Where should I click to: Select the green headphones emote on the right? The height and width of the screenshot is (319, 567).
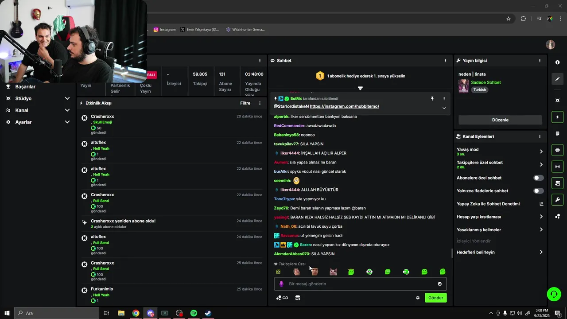pos(406,272)
